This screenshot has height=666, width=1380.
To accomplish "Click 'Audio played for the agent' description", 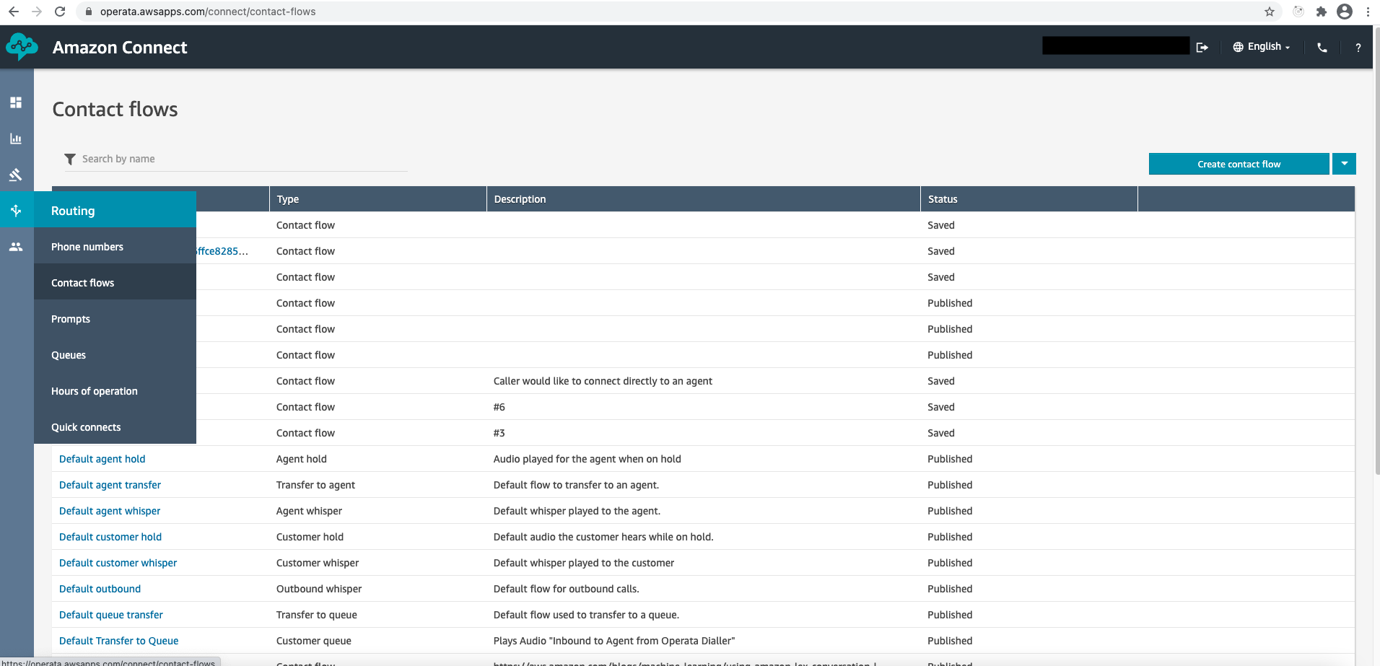I will (x=587, y=459).
